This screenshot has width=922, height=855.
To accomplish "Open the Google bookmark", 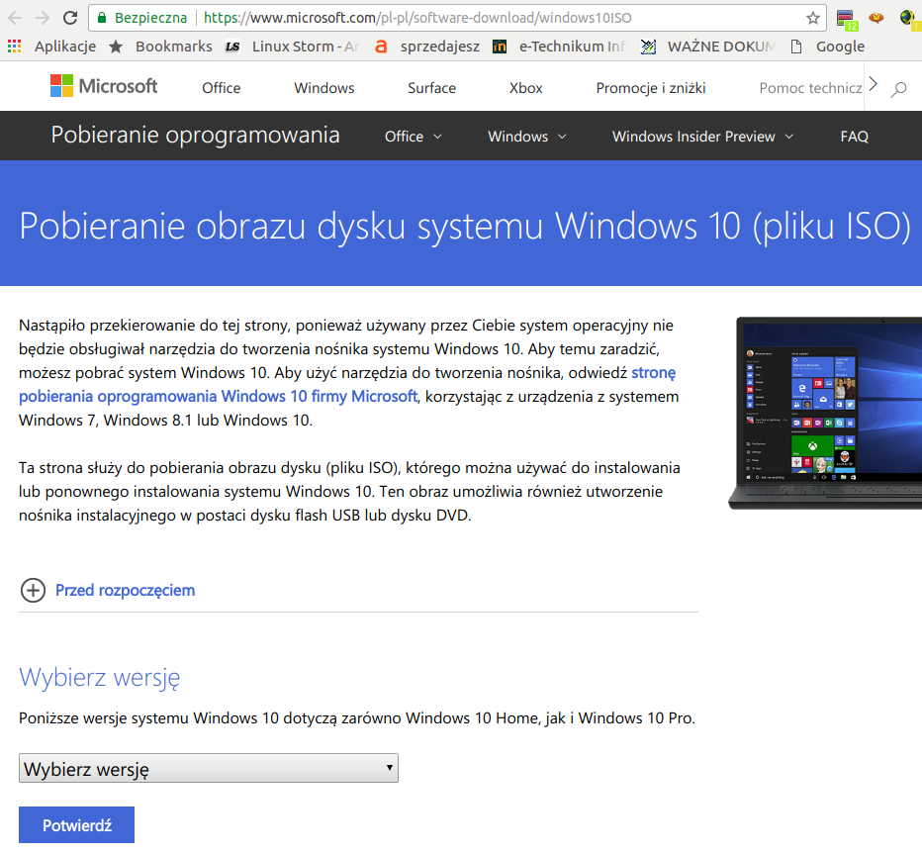I will click(827, 47).
